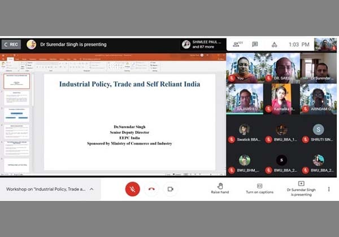Click the slide title Industrial Policy, Trade and Self Reliant India

coord(130,84)
